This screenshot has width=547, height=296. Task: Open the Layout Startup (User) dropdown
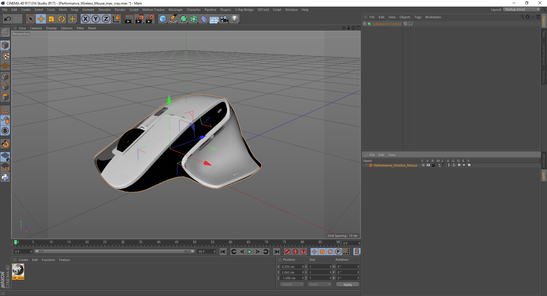point(522,9)
